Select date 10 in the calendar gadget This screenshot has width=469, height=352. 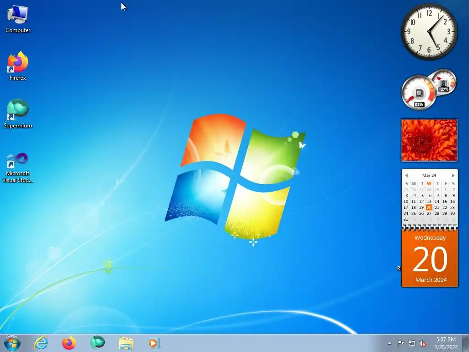[406, 202]
